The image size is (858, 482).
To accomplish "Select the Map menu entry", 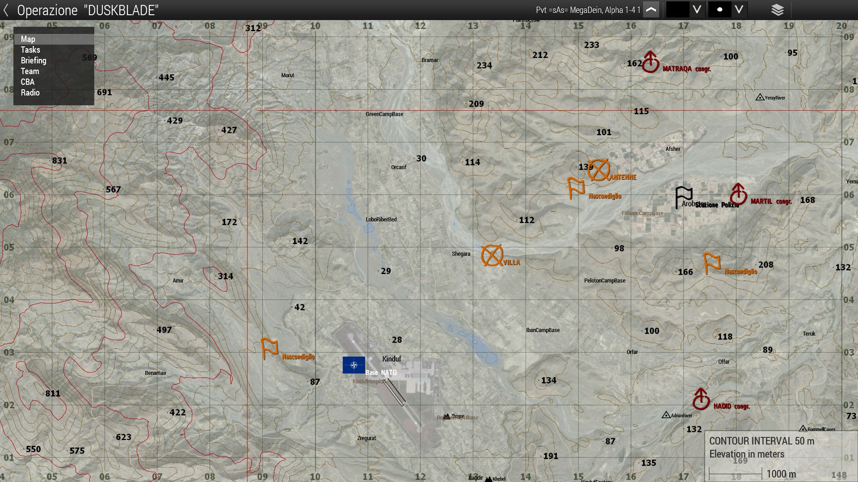I will click(x=54, y=39).
